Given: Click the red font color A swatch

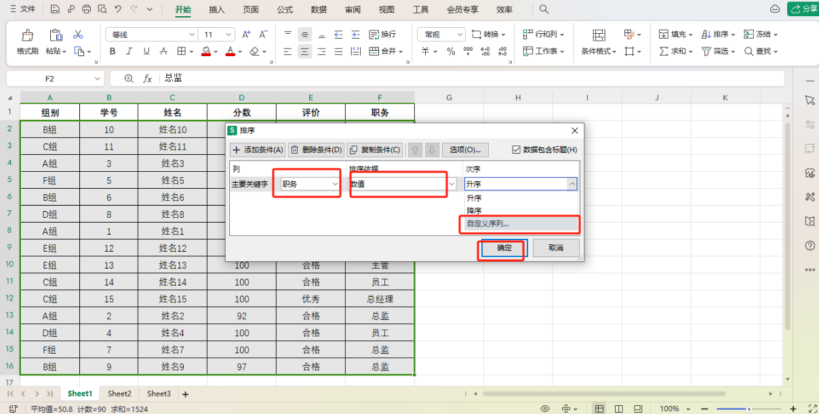Looking at the screenshot, I should [231, 51].
